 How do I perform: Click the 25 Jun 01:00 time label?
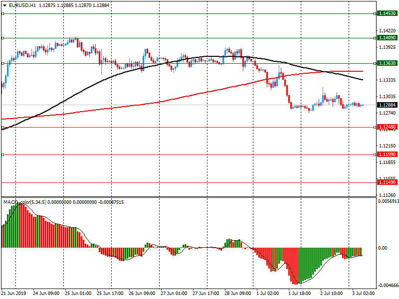78,294
